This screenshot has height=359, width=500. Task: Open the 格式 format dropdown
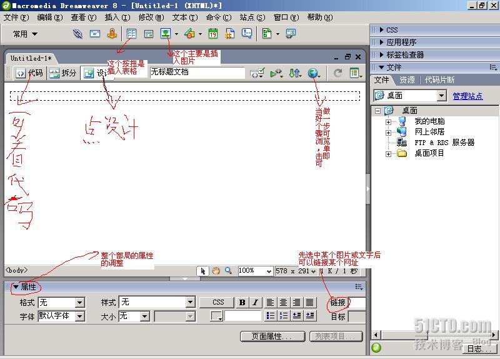[x=80, y=302]
